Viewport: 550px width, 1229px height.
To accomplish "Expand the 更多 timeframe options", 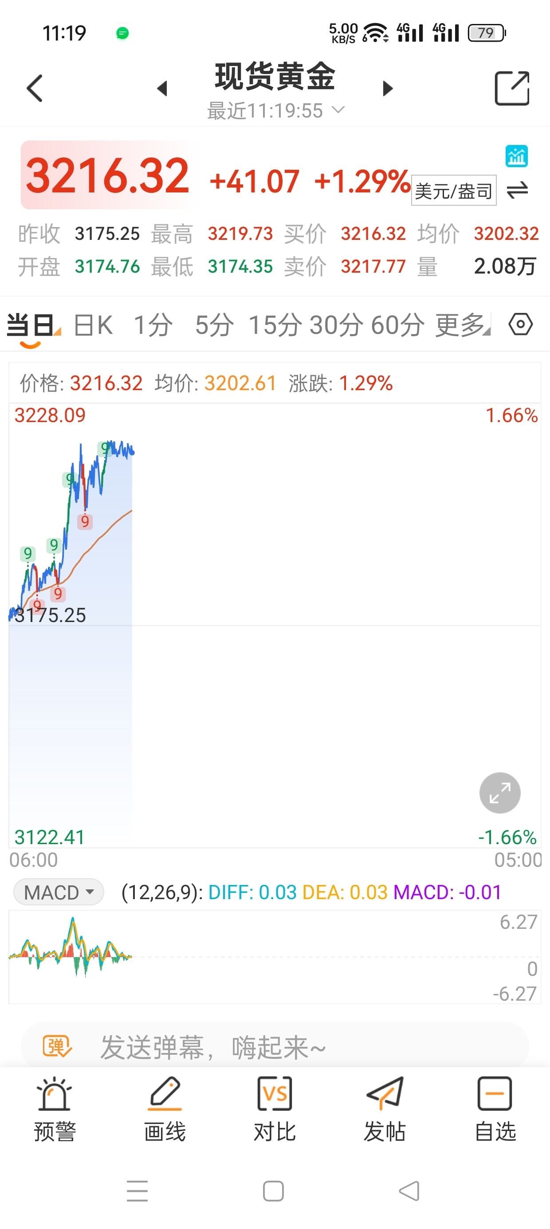I will point(462,325).
